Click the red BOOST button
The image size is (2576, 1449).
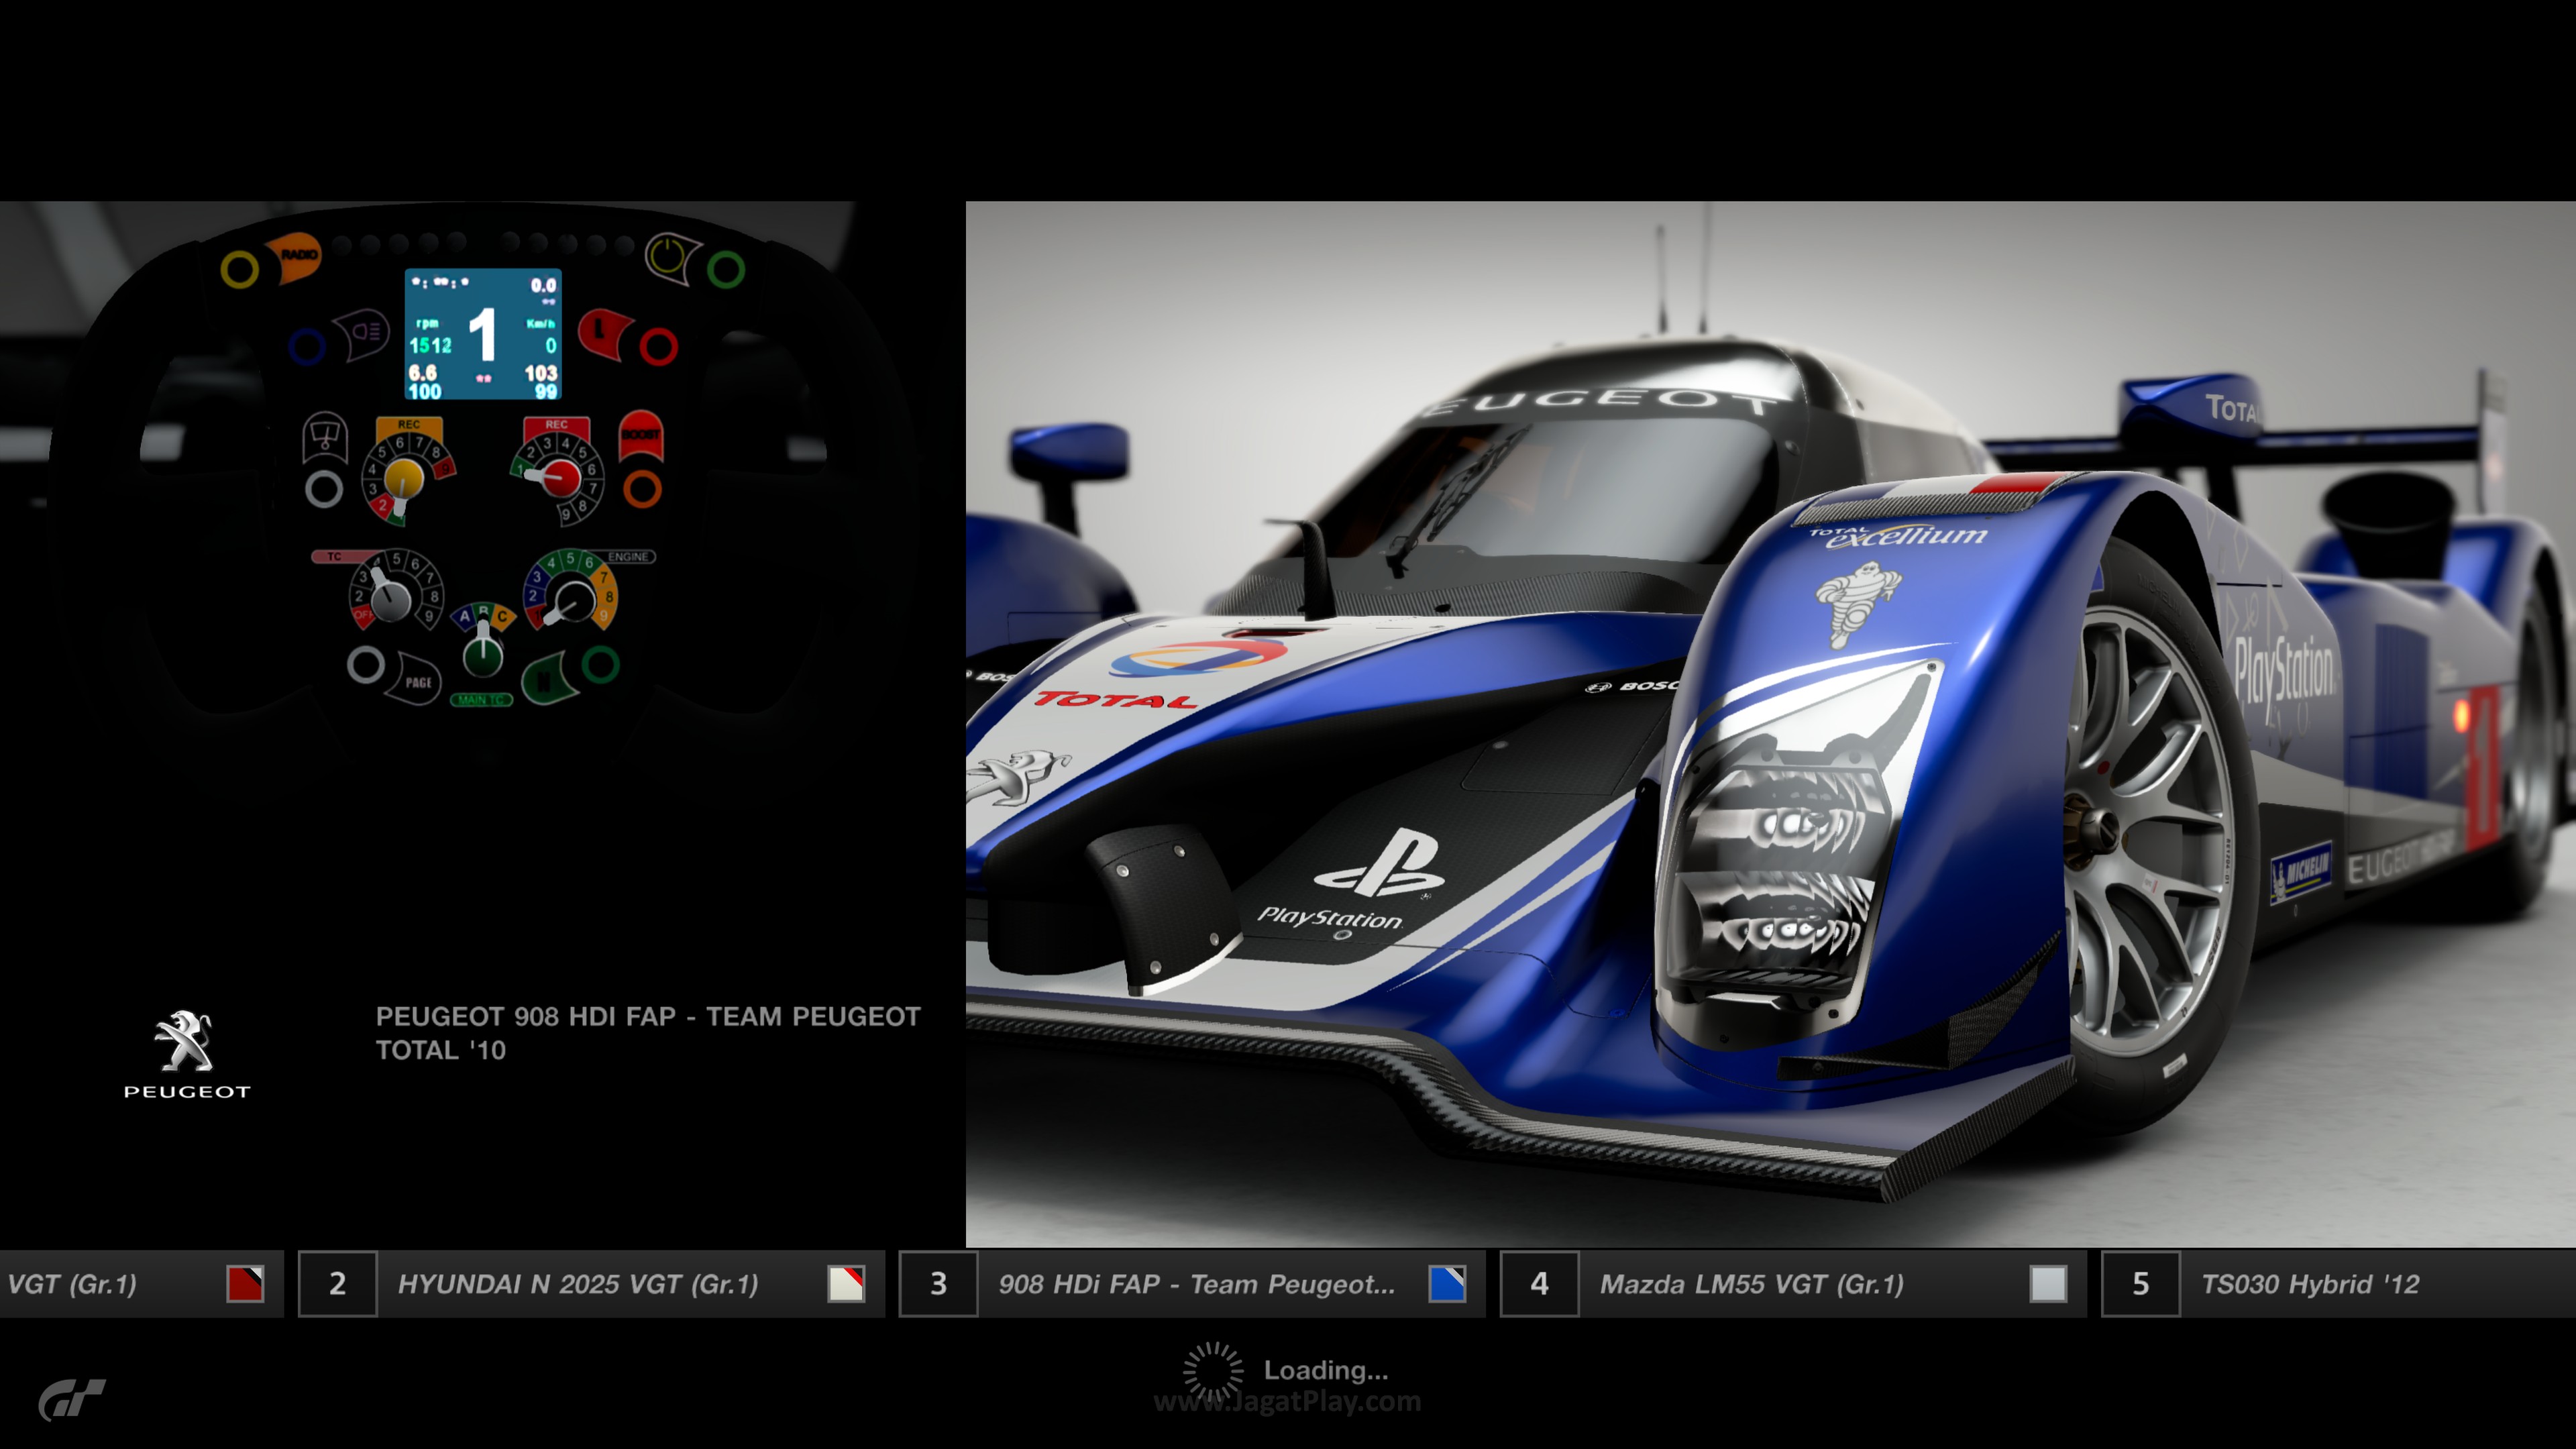[x=641, y=435]
